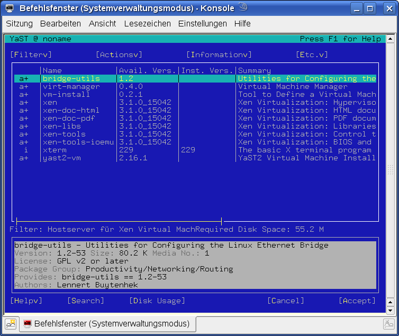Viewport: 399px width, 336px height.
Task: Maximize the Konsole window
Action: pyautogui.click(x=370, y=8)
